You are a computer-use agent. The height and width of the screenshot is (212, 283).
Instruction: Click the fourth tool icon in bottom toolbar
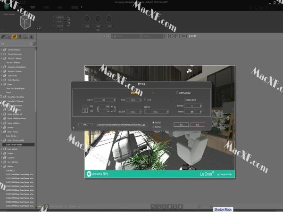click(169, 206)
